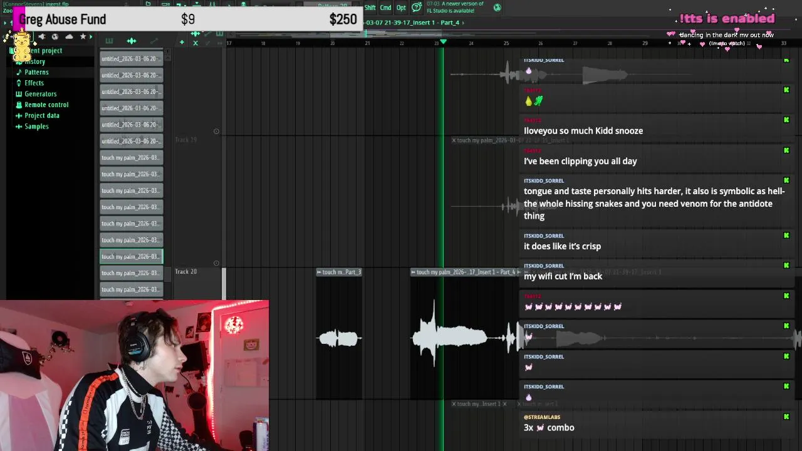Click the speaker icon in the browser toolbar
This screenshot has width=802, height=451.
(41, 37)
